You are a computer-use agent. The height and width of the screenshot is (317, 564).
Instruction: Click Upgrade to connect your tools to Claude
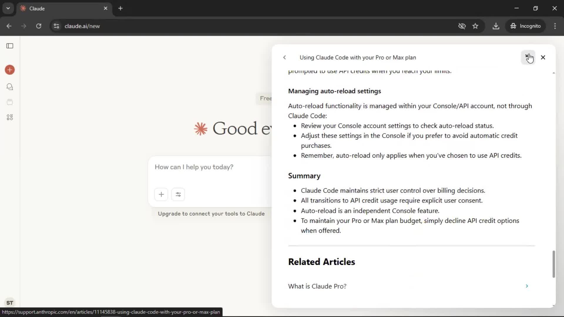(x=211, y=214)
